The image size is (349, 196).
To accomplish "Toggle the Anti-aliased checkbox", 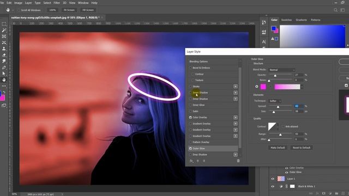I will [283, 126].
